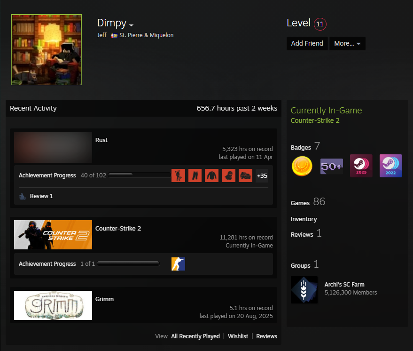Show the +35 more Rust achievements
Screen dimensions: 413x351
pos(262,175)
